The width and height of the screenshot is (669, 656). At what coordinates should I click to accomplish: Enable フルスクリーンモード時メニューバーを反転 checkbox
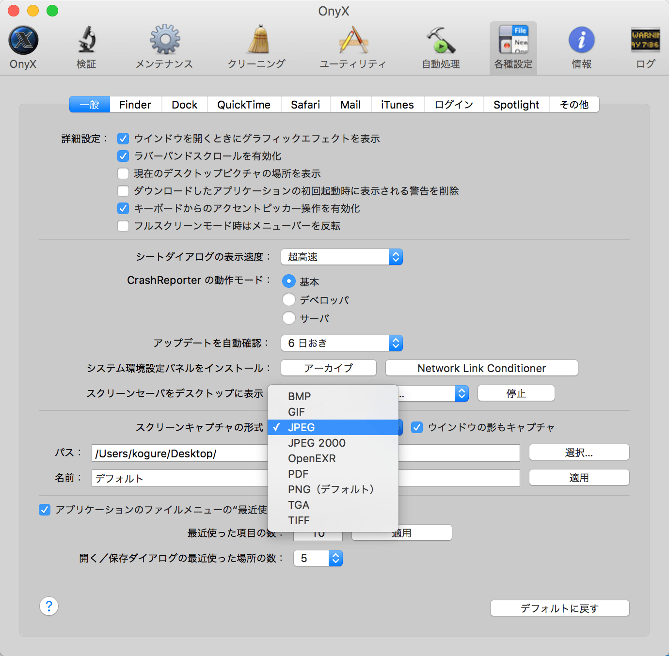point(123,226)
